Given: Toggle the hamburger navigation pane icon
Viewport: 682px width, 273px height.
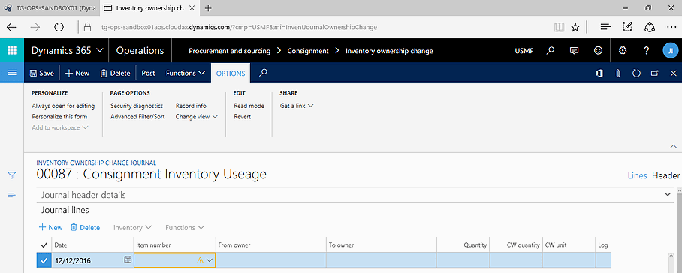Looking at the screenshot, I should click(x=12, y=73).
